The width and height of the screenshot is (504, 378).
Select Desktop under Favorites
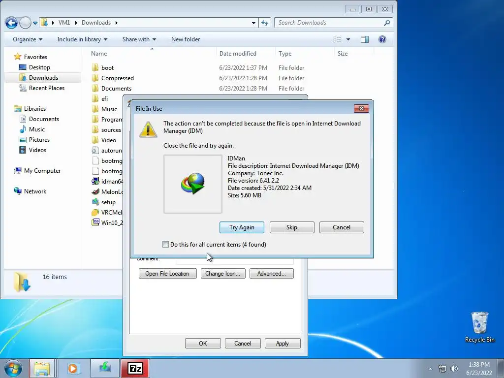35,67
